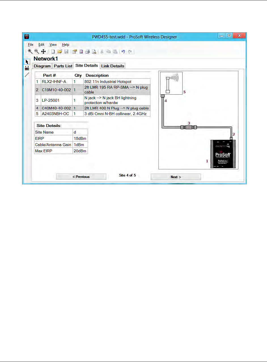Viewport: 267px width, 362px height.
Task: Click the zoom out magnifier icon
Action: pyautogui.click(x=37, y=51)
